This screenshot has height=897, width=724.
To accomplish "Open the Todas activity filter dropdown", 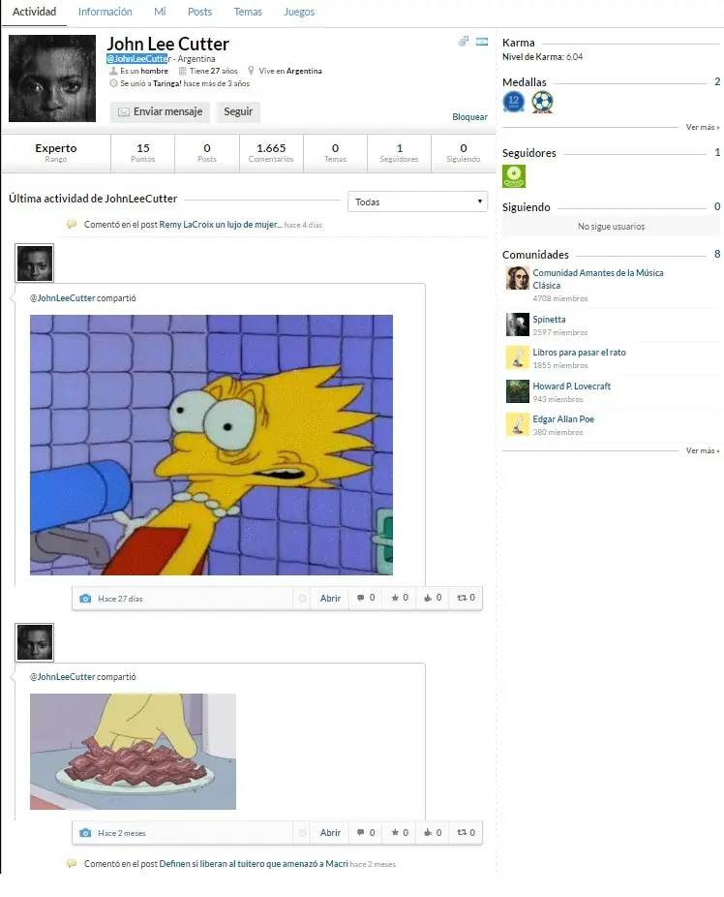I will [417, 201].
